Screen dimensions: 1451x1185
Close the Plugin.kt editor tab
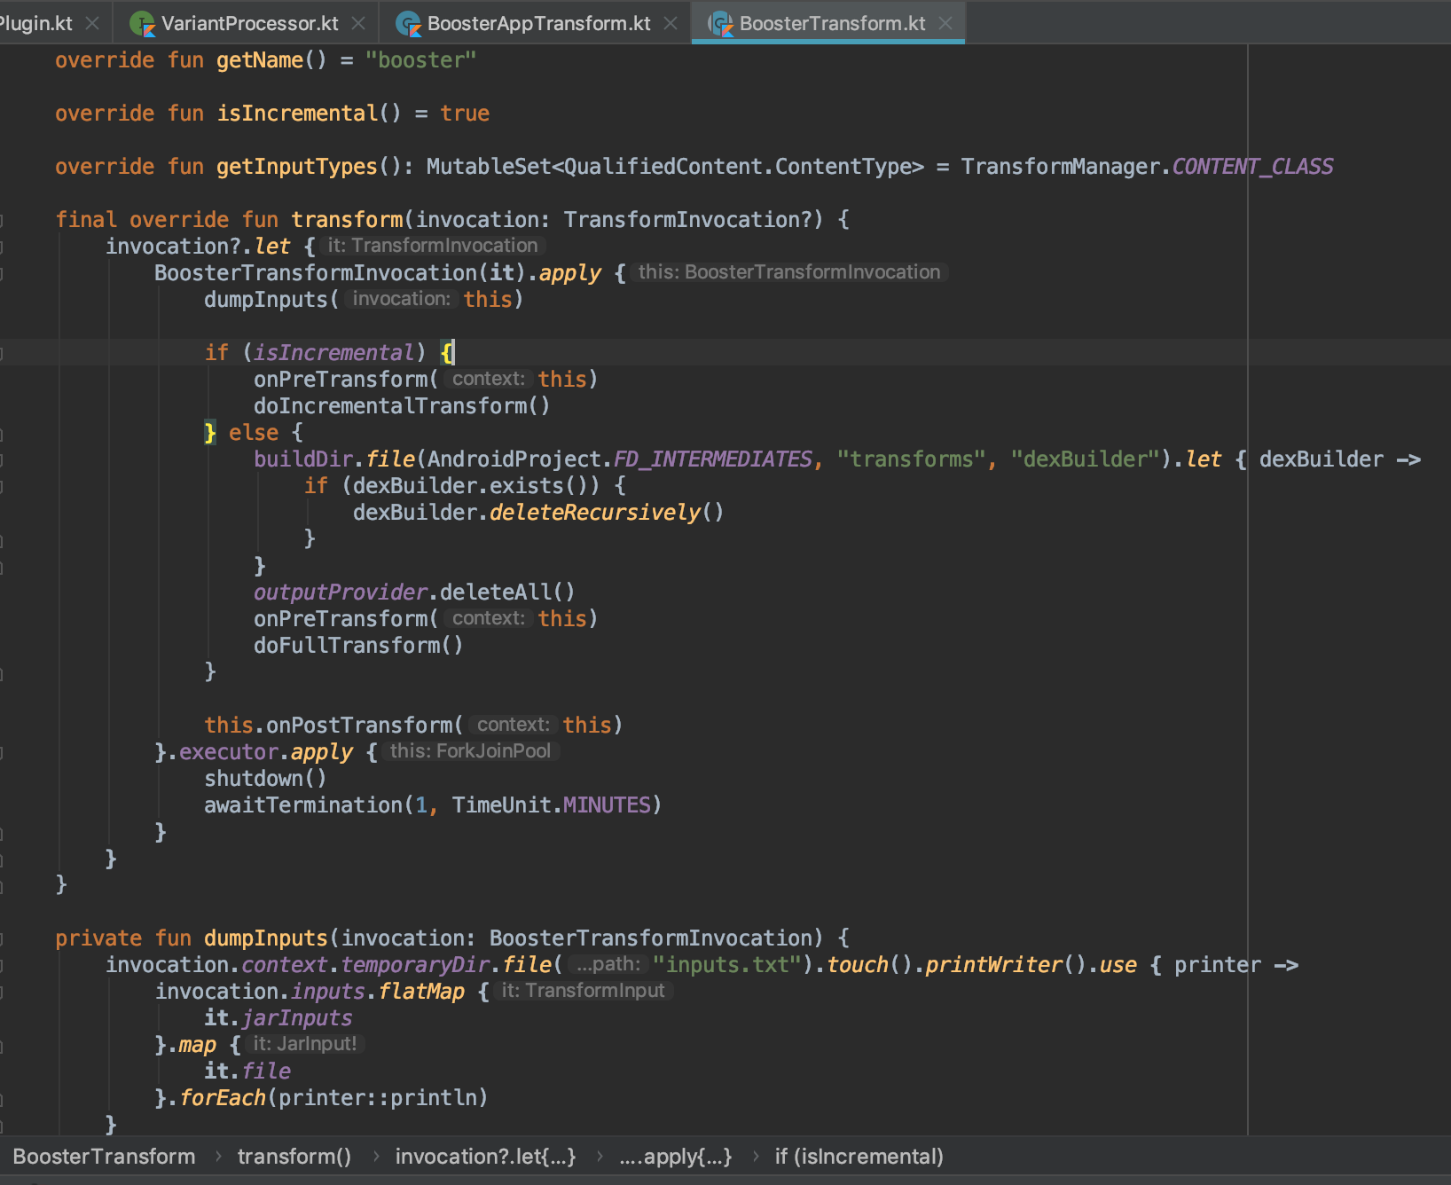point(92,24)
